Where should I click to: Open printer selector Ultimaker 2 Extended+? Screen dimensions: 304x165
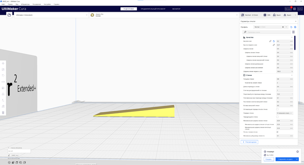pos(51,15)
